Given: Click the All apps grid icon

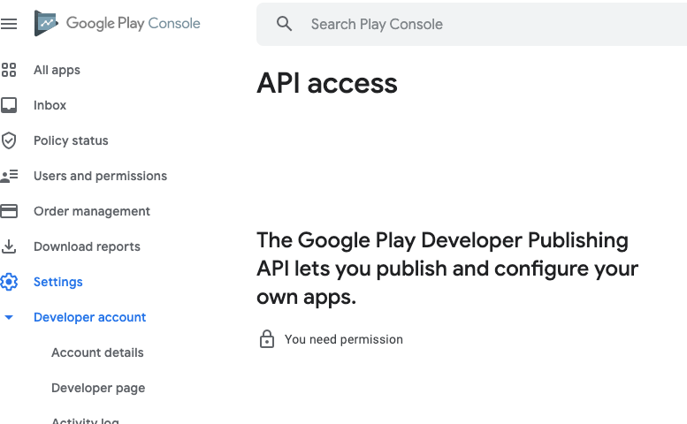Looking at the screenshot, I should pyautogui.click(x=9, y=70).
